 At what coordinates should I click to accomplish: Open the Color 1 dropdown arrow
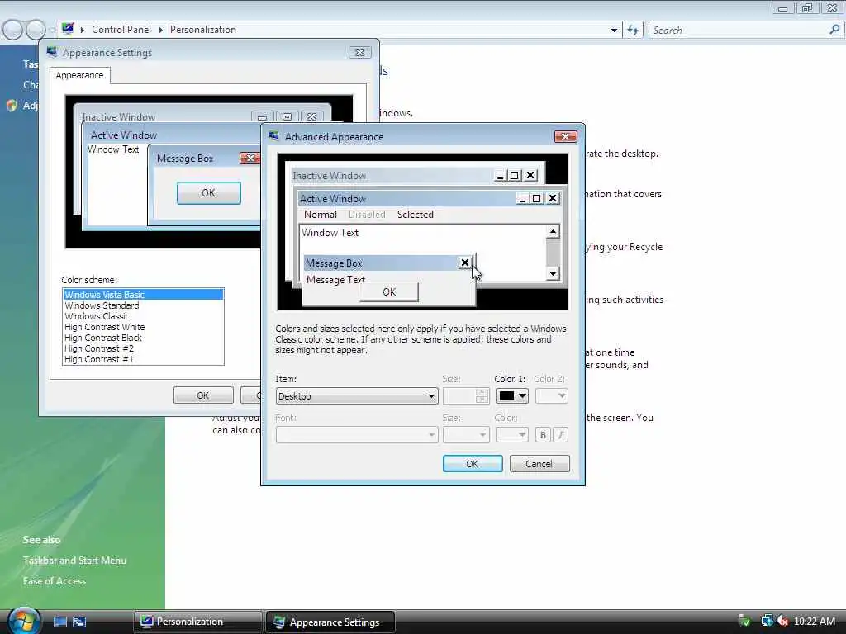(x=522, y=396)
